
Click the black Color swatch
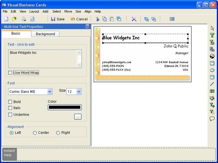65,107
